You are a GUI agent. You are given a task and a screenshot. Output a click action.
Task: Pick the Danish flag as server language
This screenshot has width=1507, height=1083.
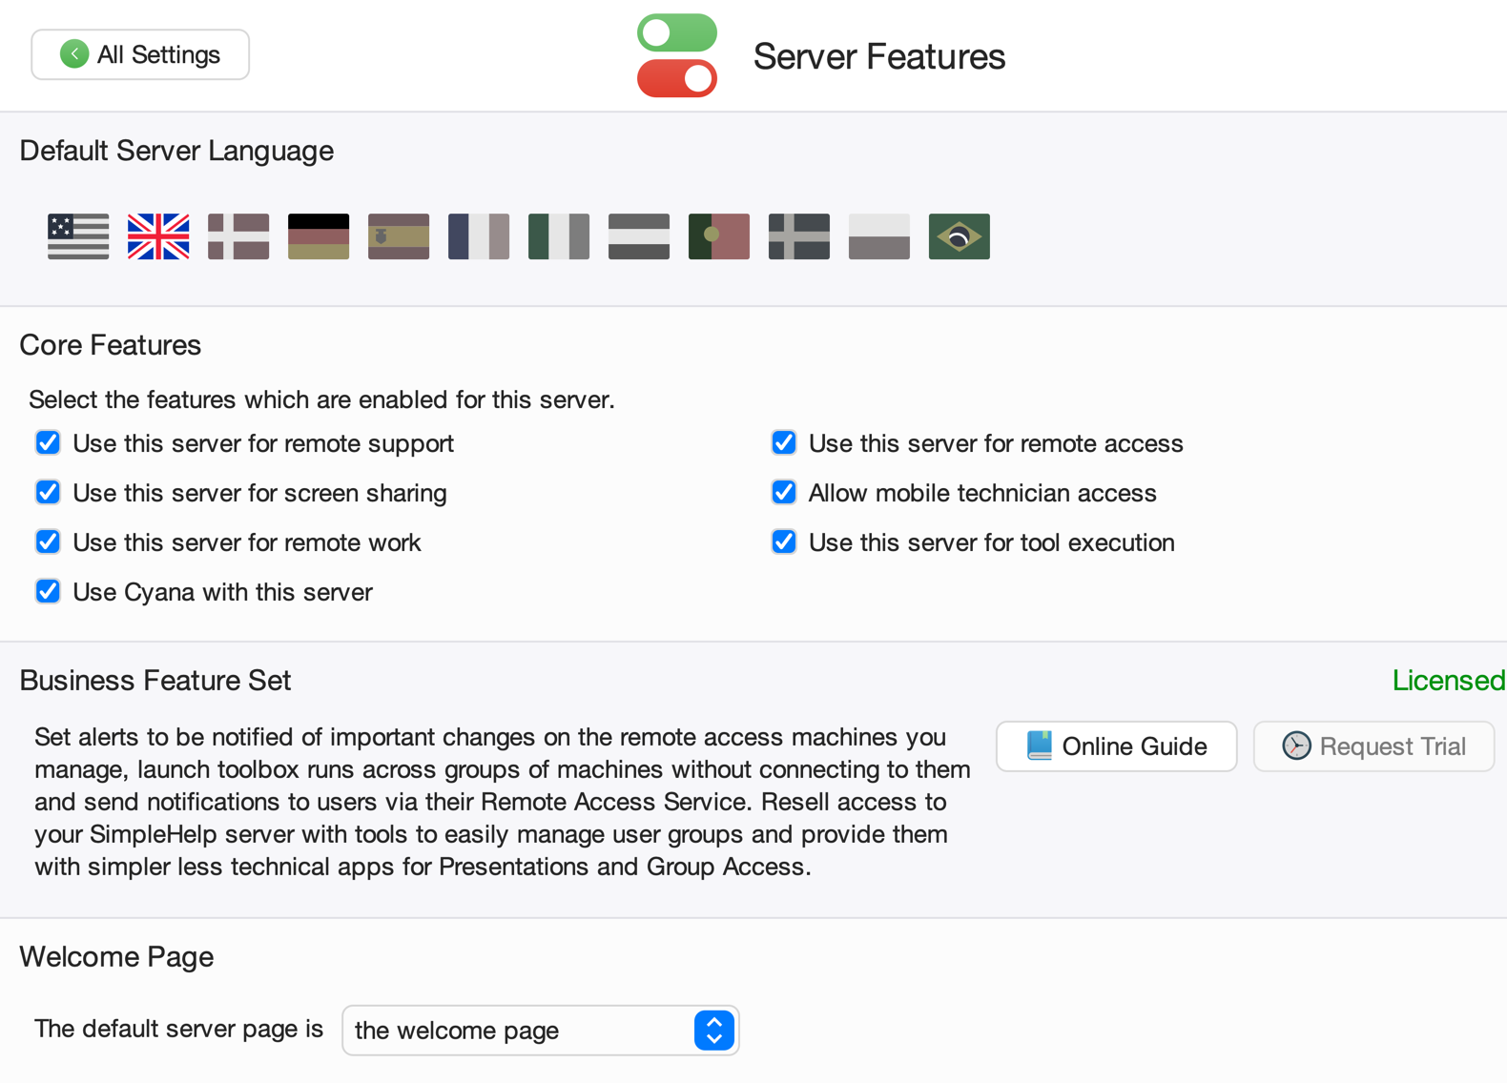pos(238,236)
